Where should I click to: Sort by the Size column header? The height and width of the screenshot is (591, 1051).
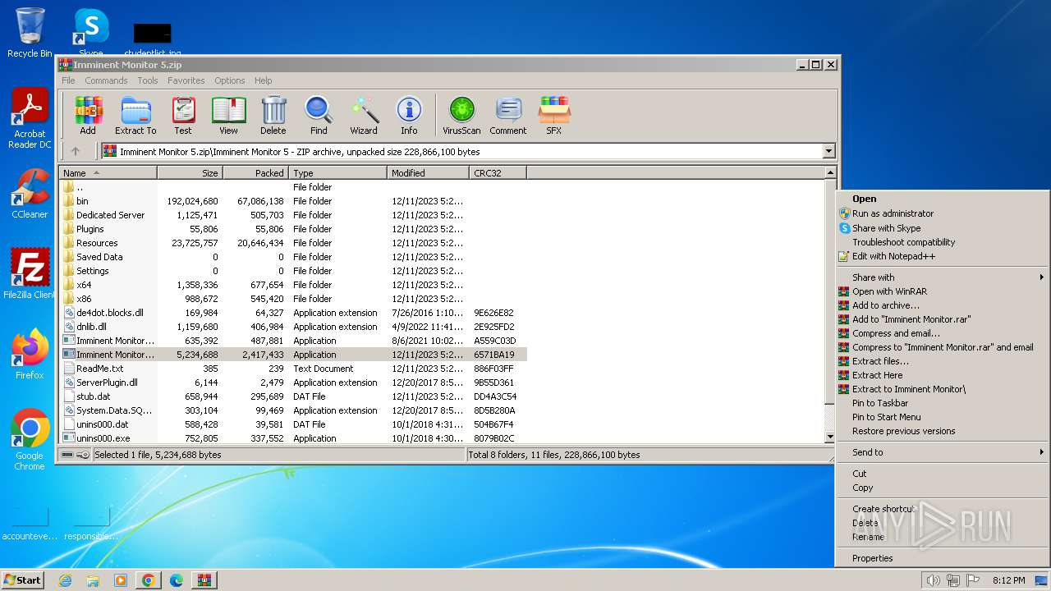(190, 173)
